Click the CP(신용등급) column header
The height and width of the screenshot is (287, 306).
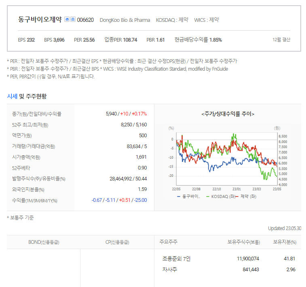(117, 242)
